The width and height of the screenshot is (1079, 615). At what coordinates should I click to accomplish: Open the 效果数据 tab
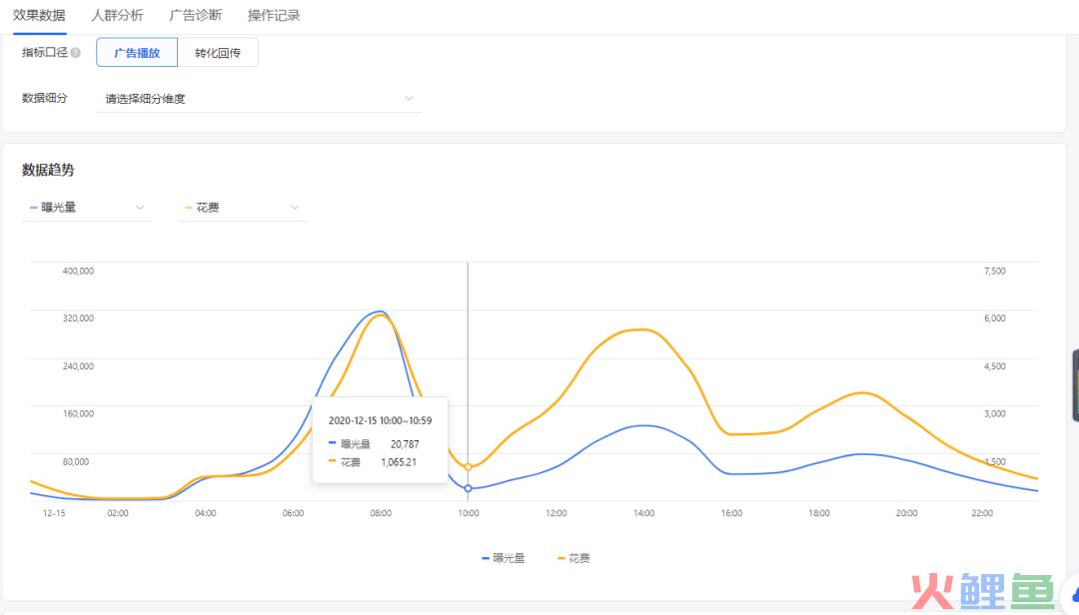(x=39, y=15)
